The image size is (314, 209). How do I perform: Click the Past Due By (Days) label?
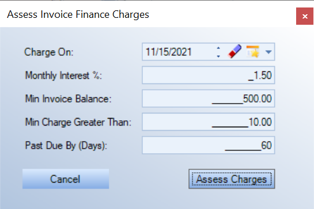tap(66, 146)
